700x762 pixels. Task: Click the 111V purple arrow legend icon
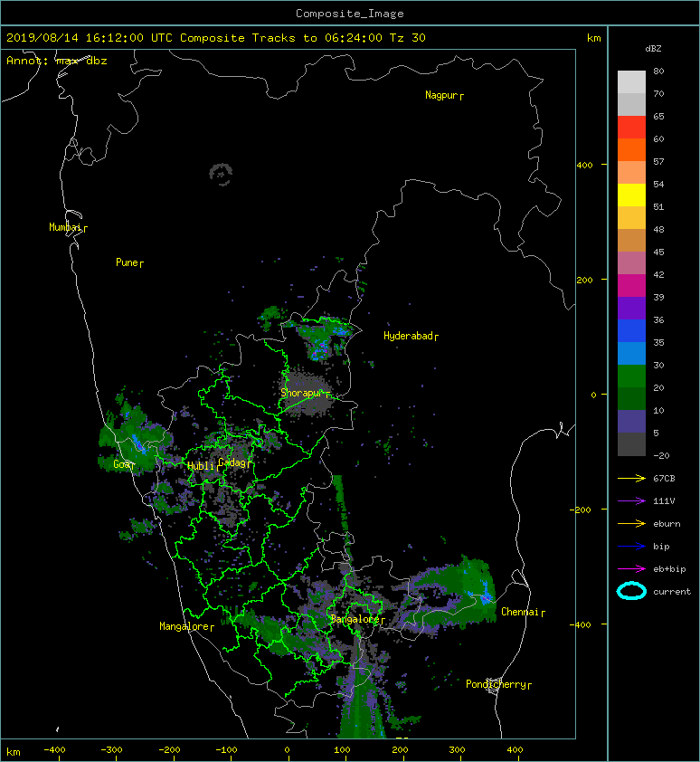[631, 501]
